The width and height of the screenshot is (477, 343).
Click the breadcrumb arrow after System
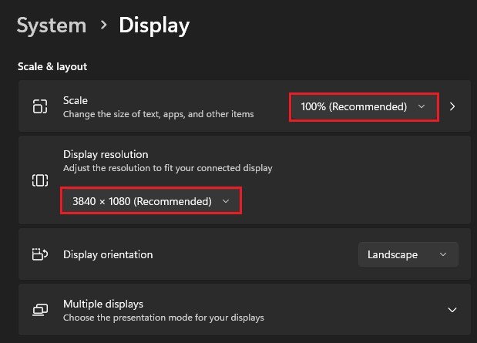pos(103,25)
